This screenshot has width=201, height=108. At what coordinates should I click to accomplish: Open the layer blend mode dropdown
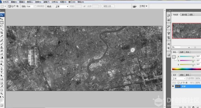point(179,78)
